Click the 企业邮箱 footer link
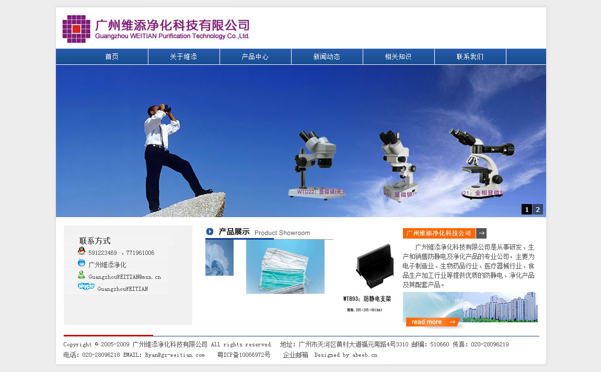 tap(295, 355)
